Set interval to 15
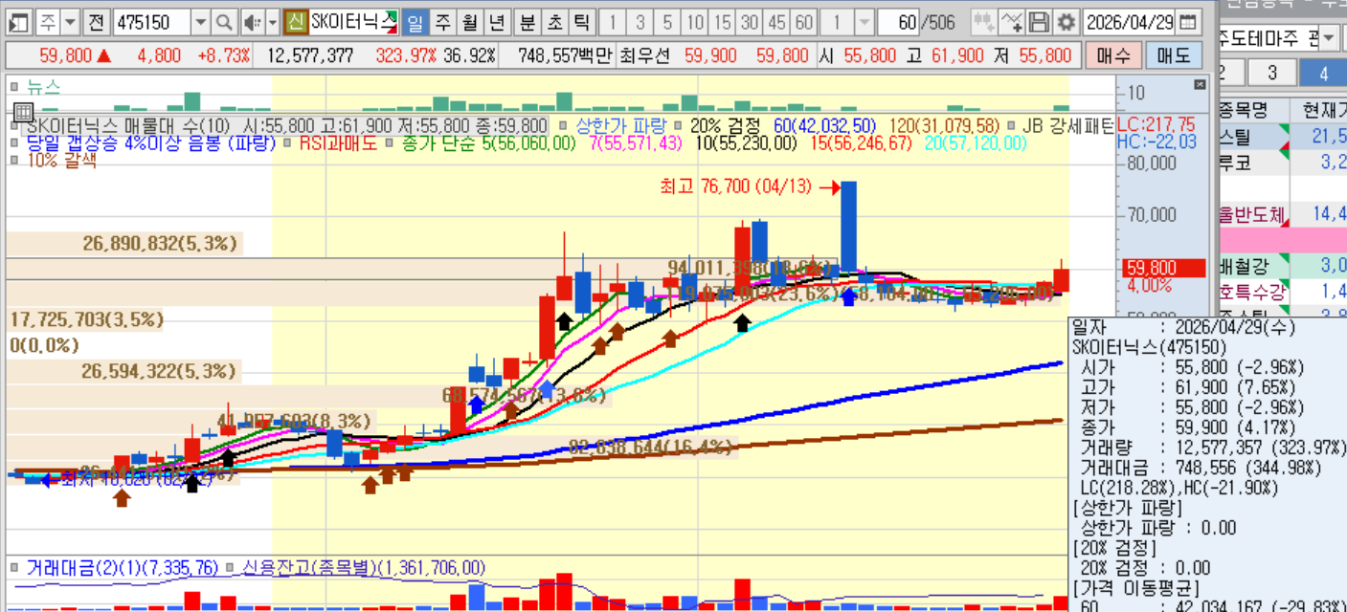This screenshot has width=1347, height=612. (723, 21)
